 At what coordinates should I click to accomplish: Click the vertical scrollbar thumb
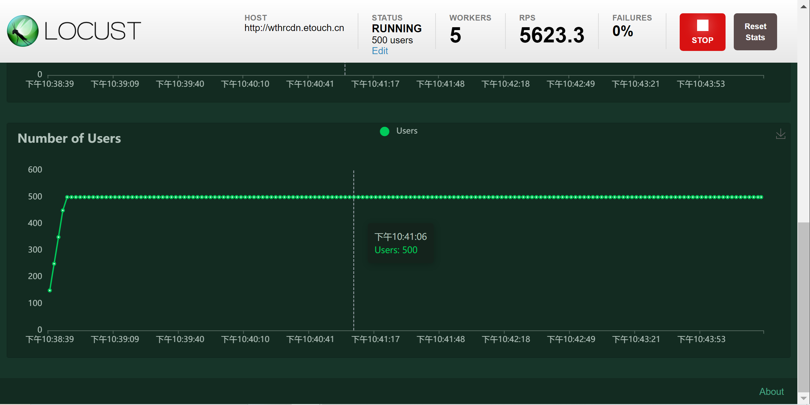[x=803, y=307]
